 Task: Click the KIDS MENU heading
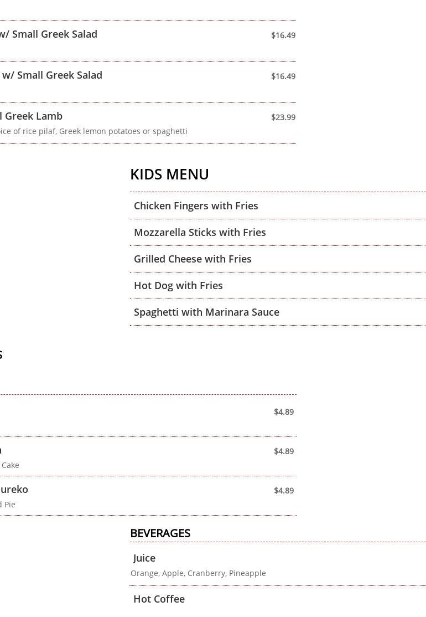tap(169, 174)
